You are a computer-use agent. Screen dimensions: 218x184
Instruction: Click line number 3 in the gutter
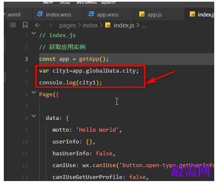click(27, 59)
